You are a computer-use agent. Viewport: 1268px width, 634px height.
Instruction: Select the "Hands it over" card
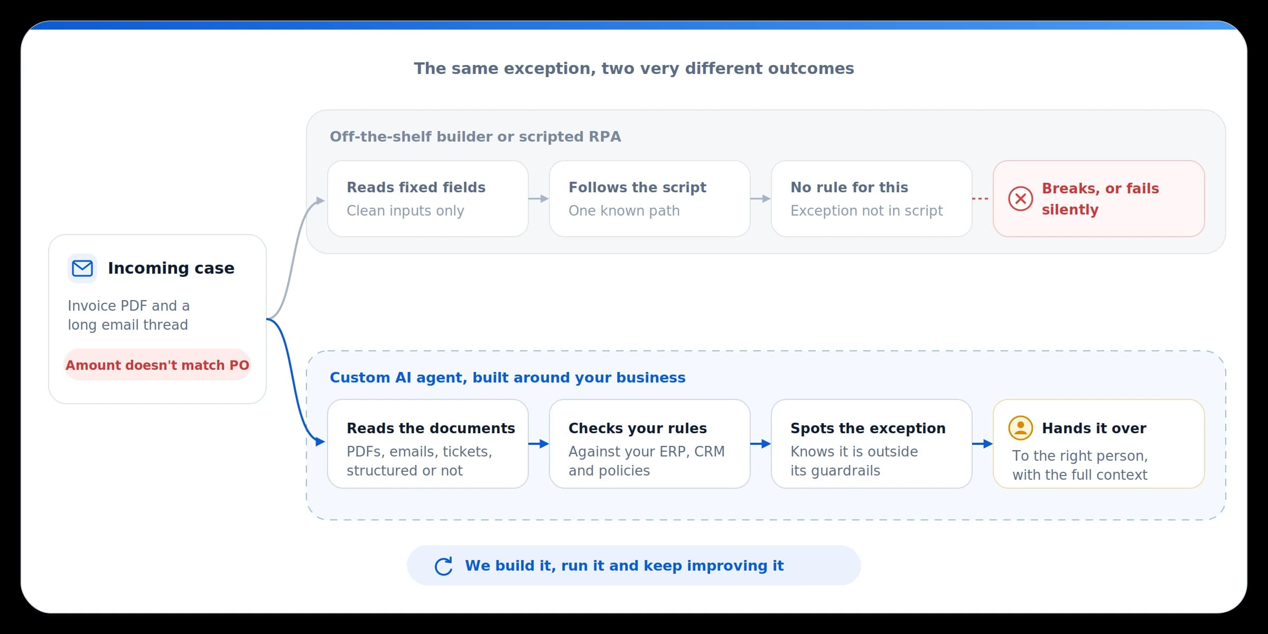click(x=1099, y=444)
